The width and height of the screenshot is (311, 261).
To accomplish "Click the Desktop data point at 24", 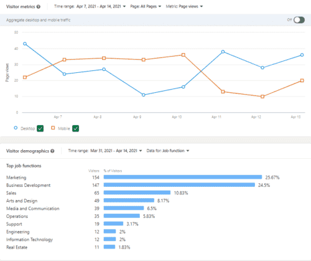I will click(x=65, y=74).
